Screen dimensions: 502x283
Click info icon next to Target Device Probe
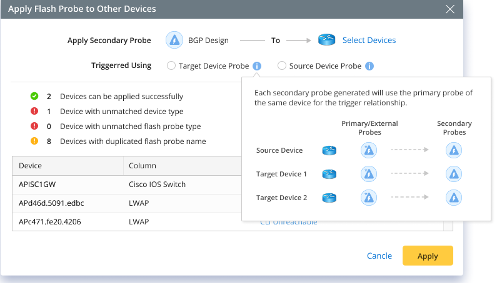coord(258,65)
